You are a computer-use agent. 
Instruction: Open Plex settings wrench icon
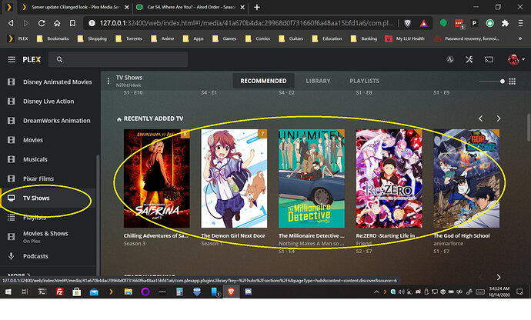pos(469,59)
